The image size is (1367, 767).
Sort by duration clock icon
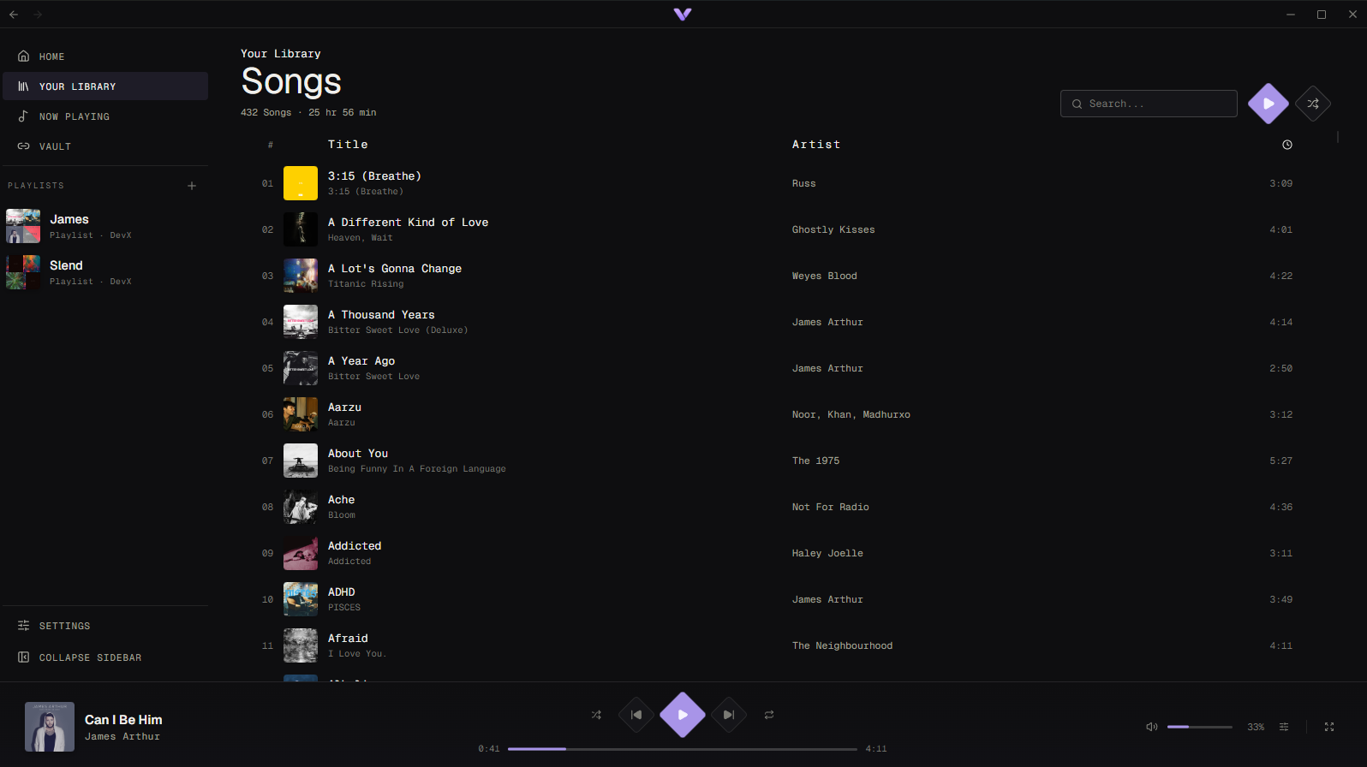point(1287,145)
